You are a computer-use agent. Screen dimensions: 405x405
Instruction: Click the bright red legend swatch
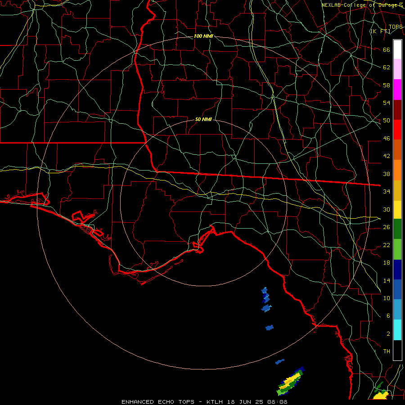[x=397, y=130]
